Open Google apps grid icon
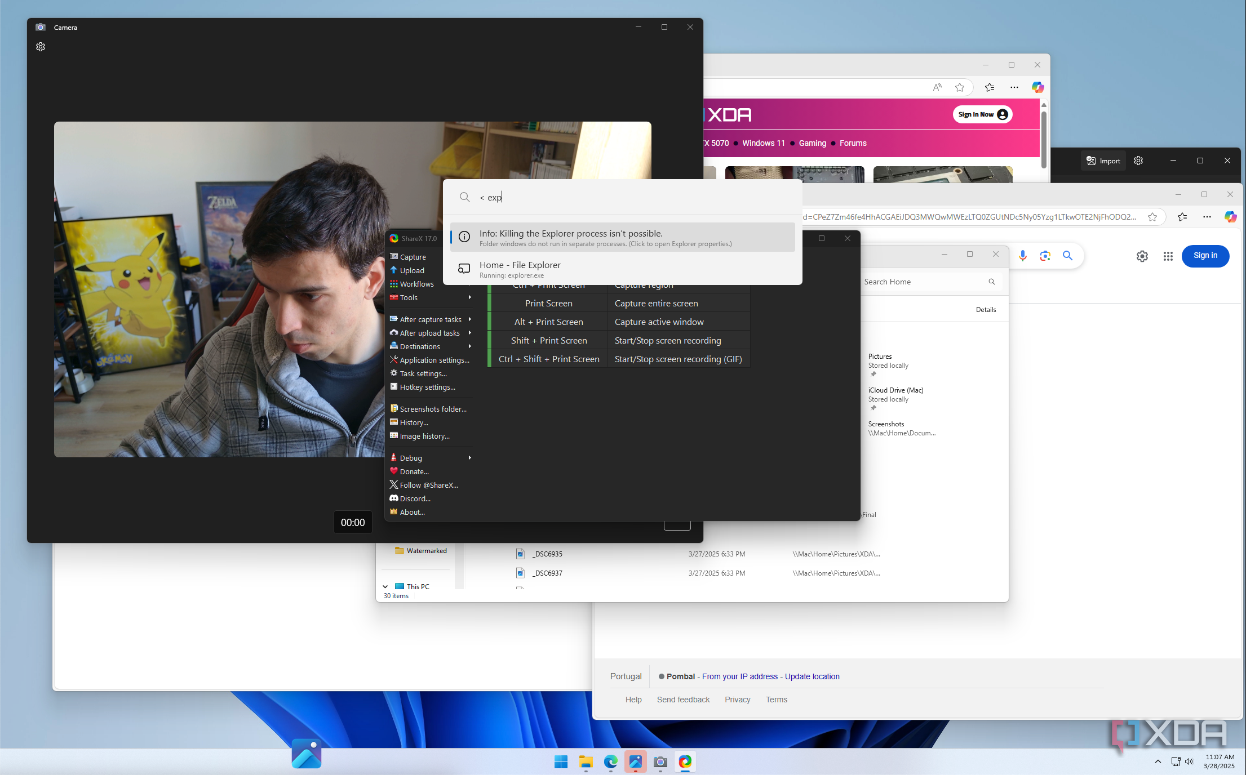Image resolution: width=1246 pixels, height=775 pixels. pyautogui.click(x=1168, y=256)
